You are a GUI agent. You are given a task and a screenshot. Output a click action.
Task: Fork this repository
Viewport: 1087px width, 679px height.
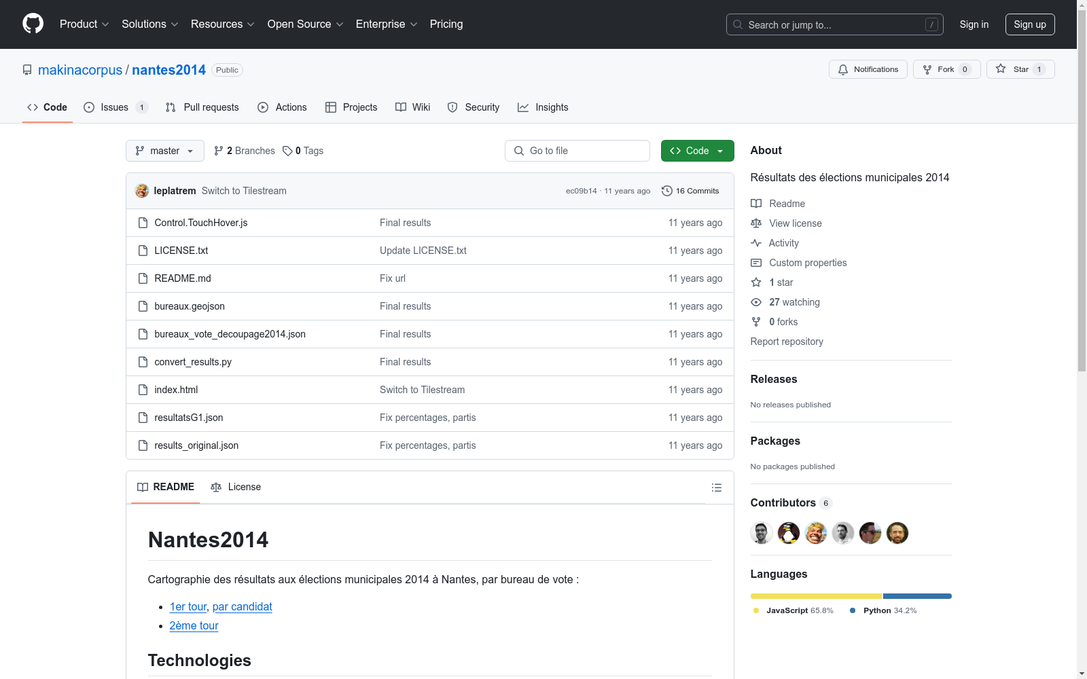pyautogui.click(x=947, y=69)
